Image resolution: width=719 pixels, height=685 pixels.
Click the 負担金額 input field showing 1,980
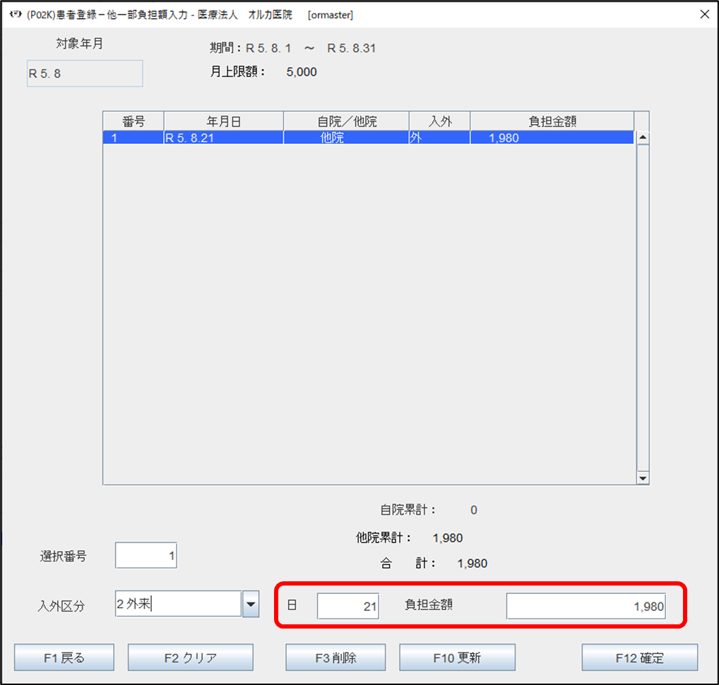pyautogui.click(x=586, y=606)
